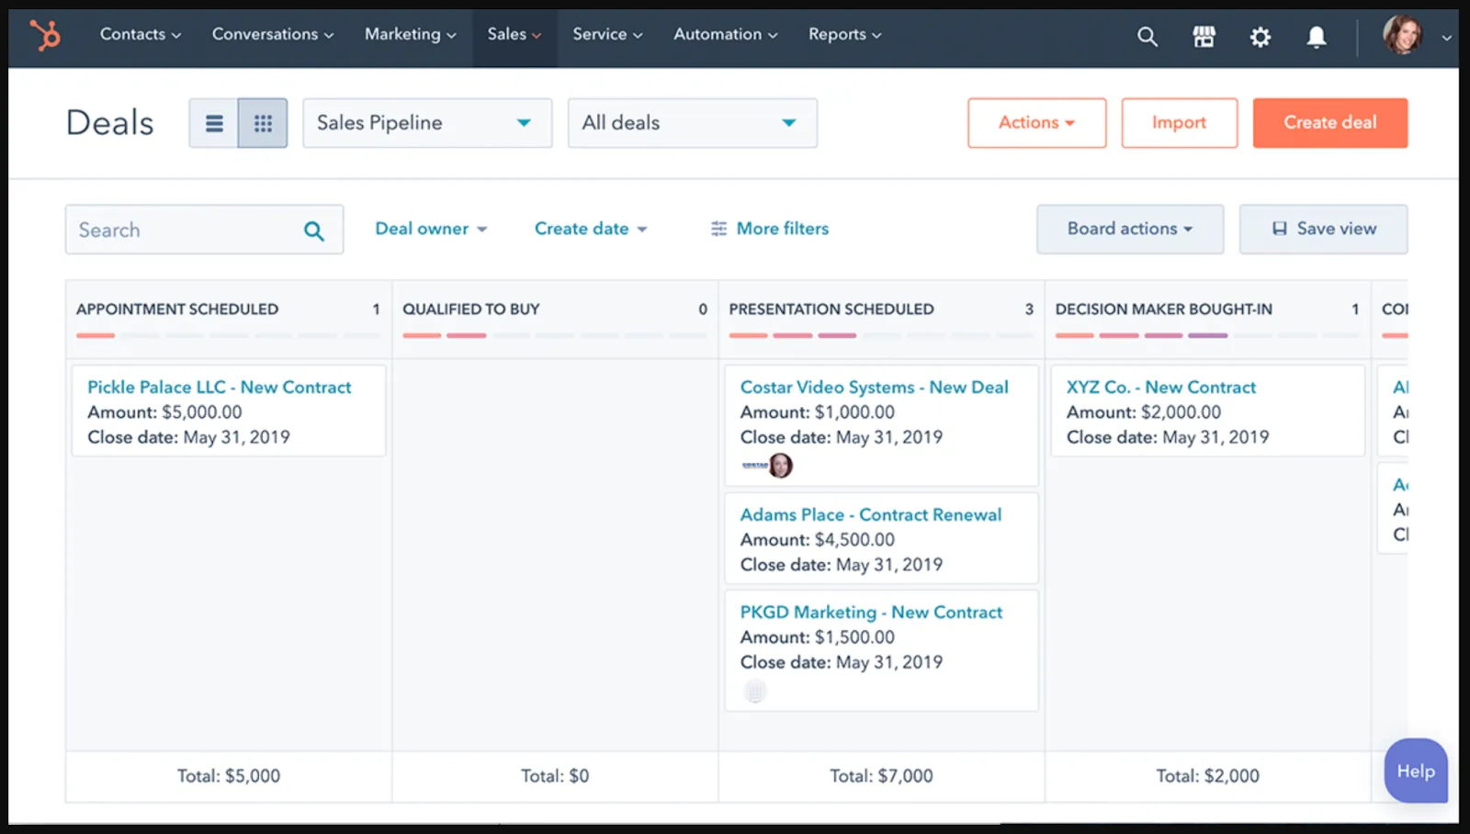Click the QUALIFIED TO BUY column header
This screenshot has width=1470, height=834.
pos(471,309)
